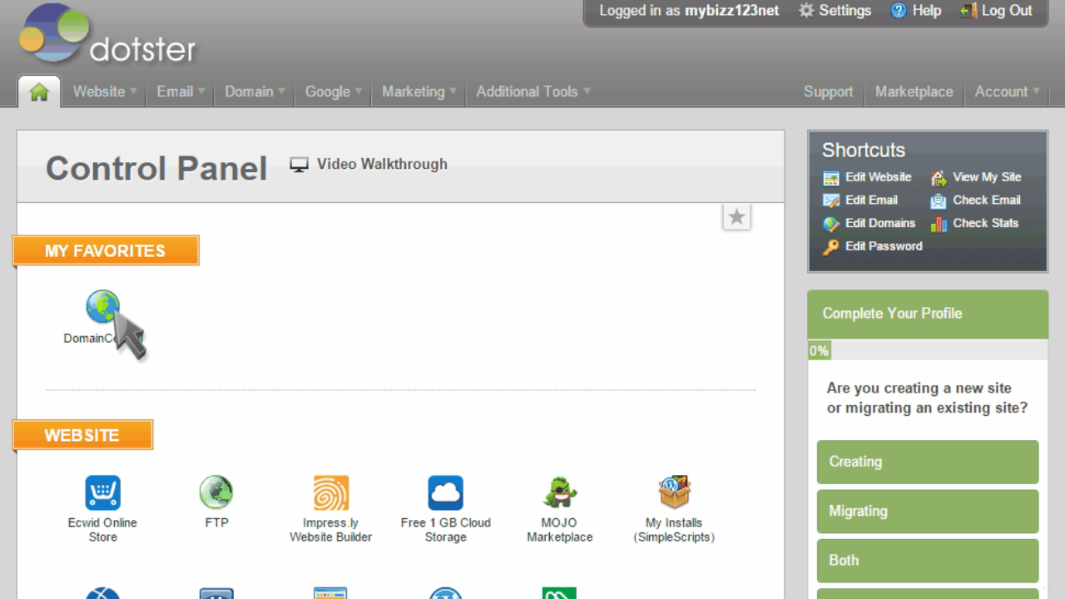
Task: Select the Migrating button
Action: click(x=928, y=511)
